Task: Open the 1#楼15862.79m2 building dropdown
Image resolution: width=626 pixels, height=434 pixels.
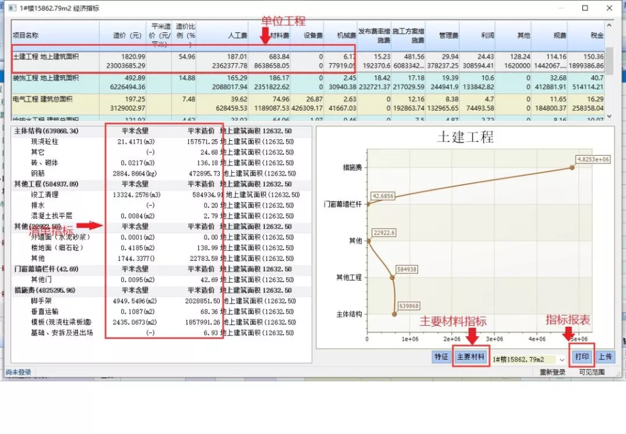Action: (562, 360)
